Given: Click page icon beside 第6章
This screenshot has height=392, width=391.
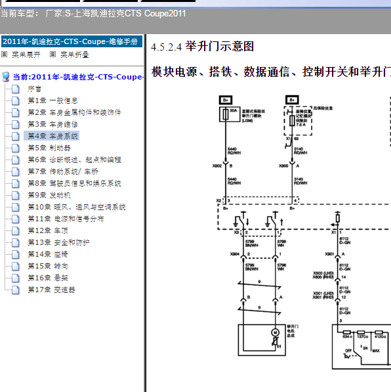Looking at the screenshot, I should click(16, 160).
